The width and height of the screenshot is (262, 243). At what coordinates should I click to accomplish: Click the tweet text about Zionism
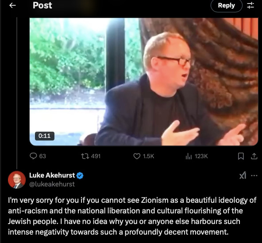[x=132, y=216]
